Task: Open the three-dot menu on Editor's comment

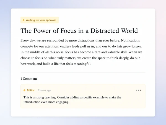Action: (x=139, y=90)
